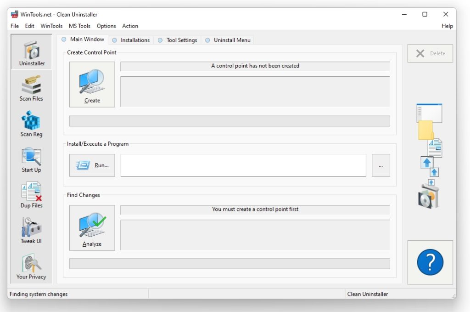
Task: Open the Edit menu
Action: [x=29, y=26]
